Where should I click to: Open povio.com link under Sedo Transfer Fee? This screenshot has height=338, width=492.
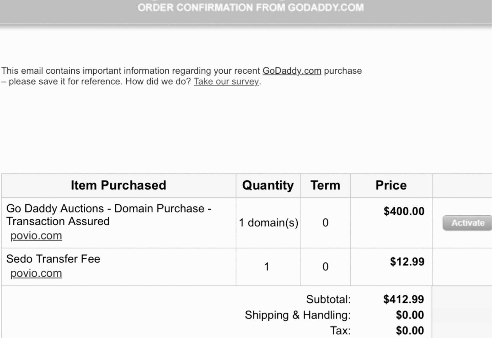[36, 274]
